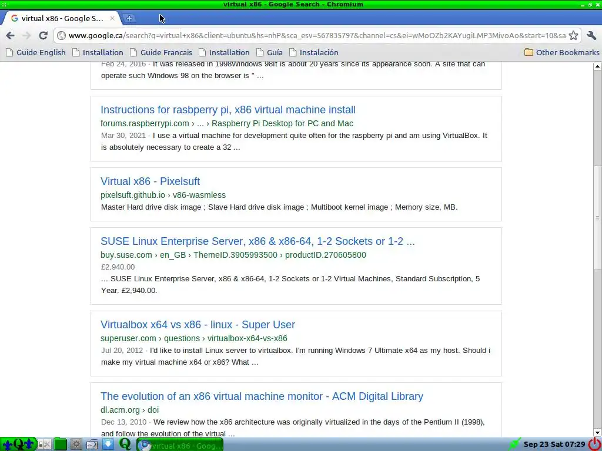
Task: Open the 'Guía' bookmark
Action: click(x=269, y=52)
